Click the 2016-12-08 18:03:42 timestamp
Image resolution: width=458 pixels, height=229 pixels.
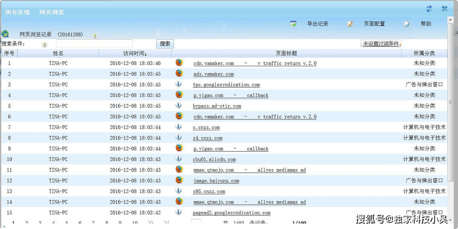[135, 213]
